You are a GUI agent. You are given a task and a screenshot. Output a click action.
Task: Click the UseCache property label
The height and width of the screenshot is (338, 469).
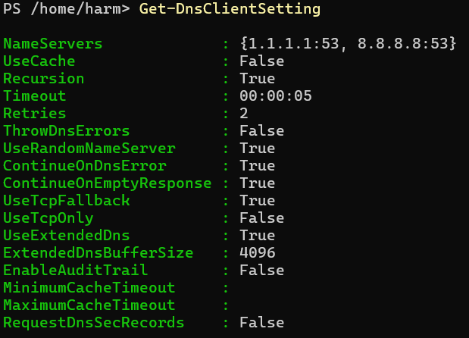pos(39,61)
